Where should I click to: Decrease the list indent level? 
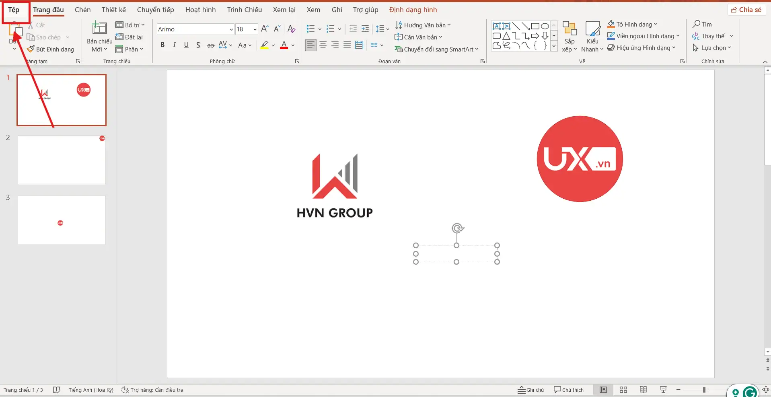coord(353,29)
